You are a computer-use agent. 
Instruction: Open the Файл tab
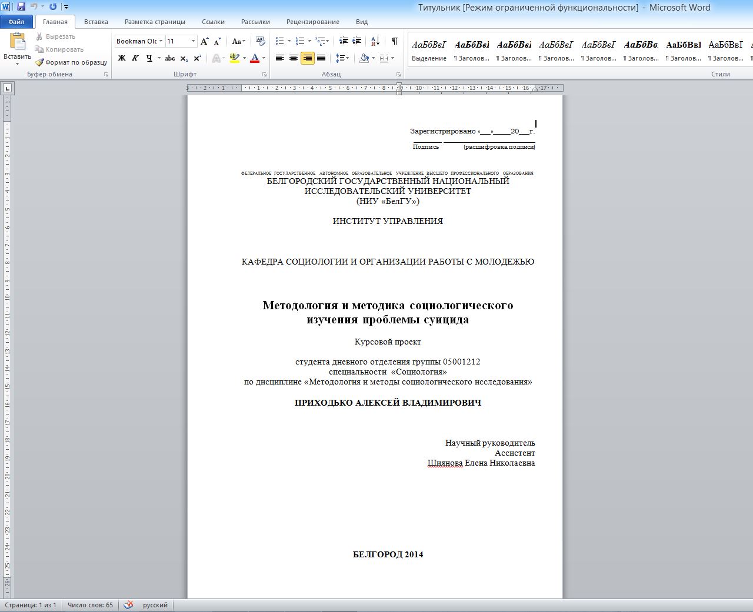coord(16,22)
